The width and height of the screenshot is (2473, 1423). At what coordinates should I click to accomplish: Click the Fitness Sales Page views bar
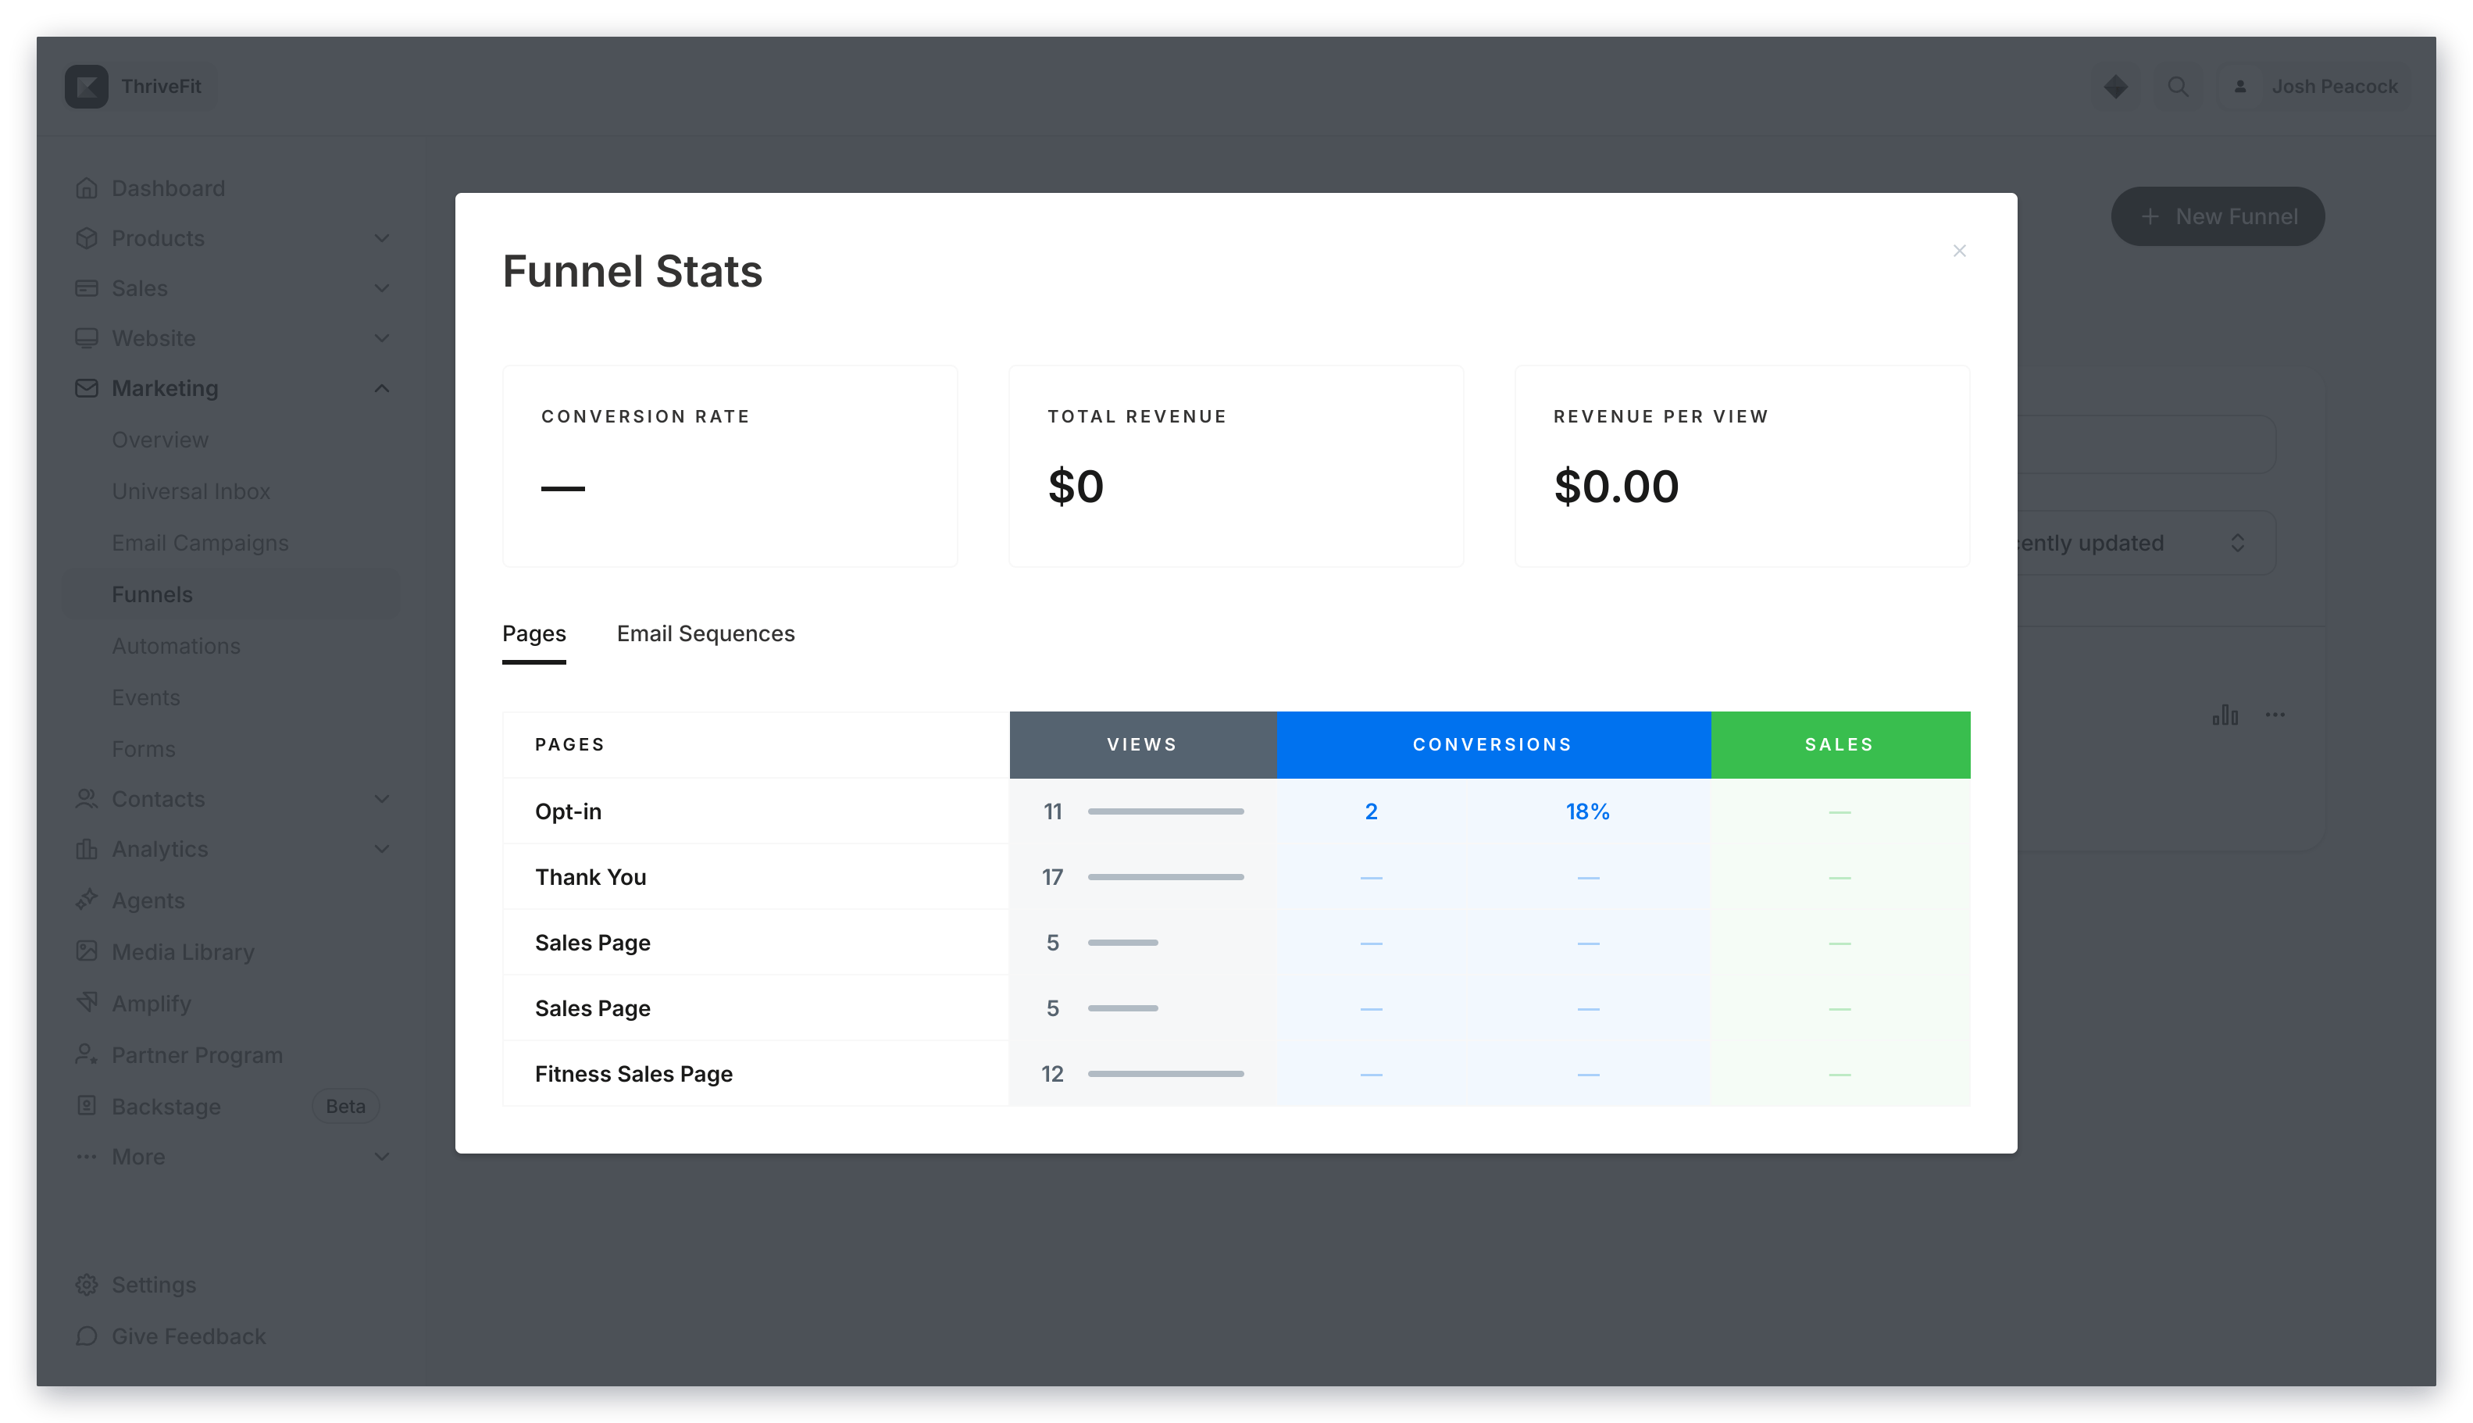[1165, 1073]
